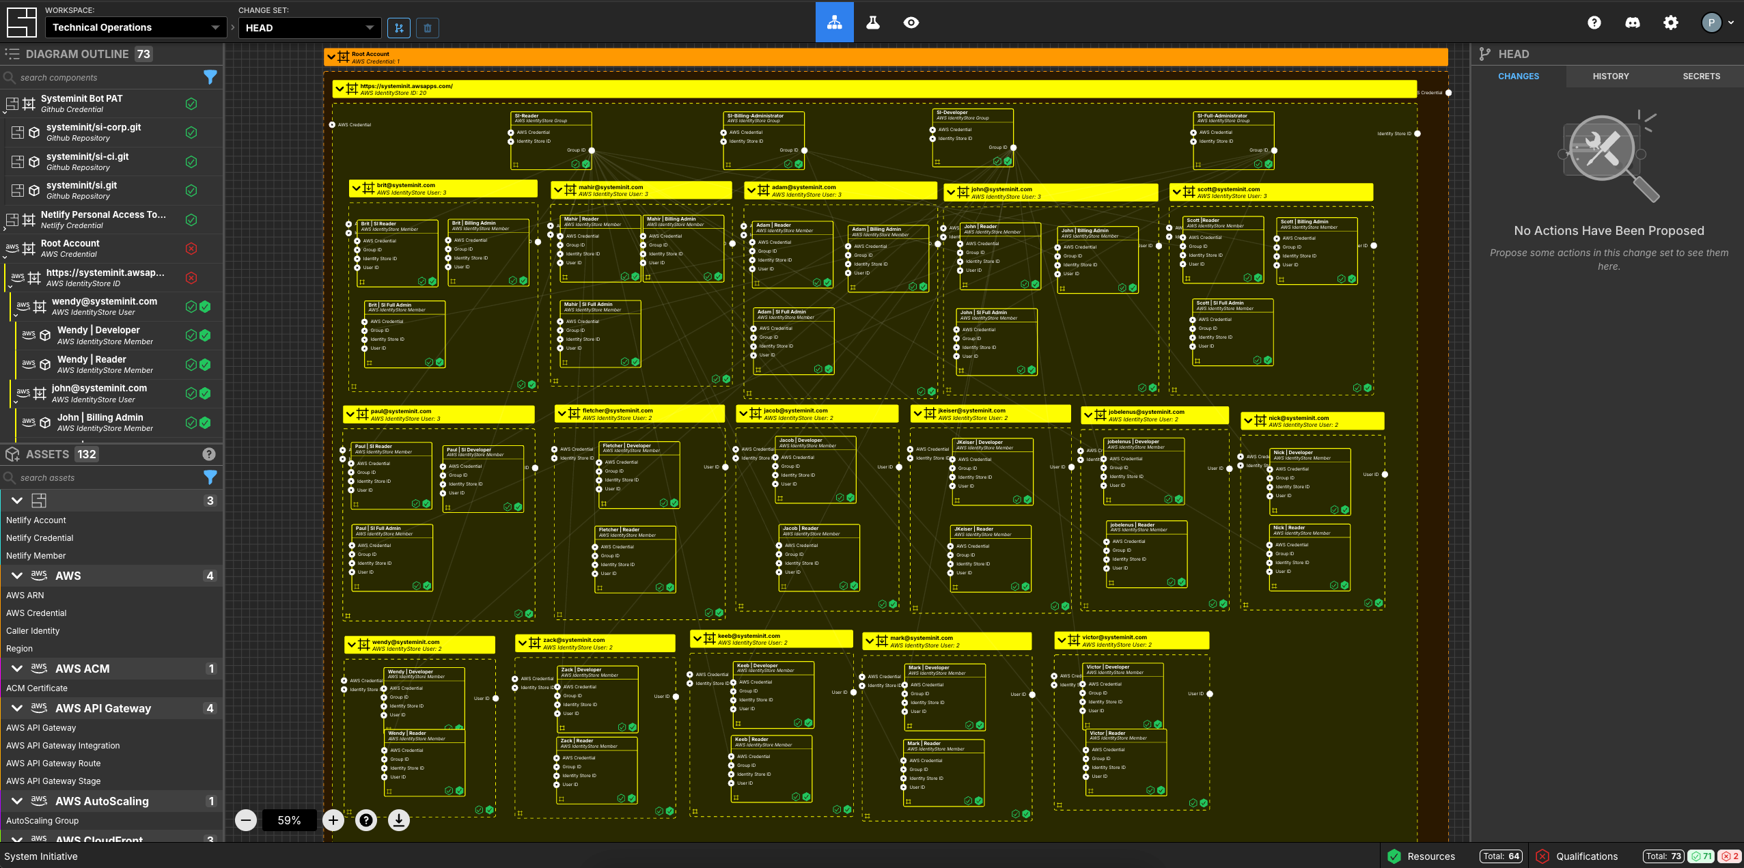The height and width of the screenshot is (868, 1744).
Task: Filter diagram outline components with funnel icon
Action: pyautogui.click(x=210, y=77)
